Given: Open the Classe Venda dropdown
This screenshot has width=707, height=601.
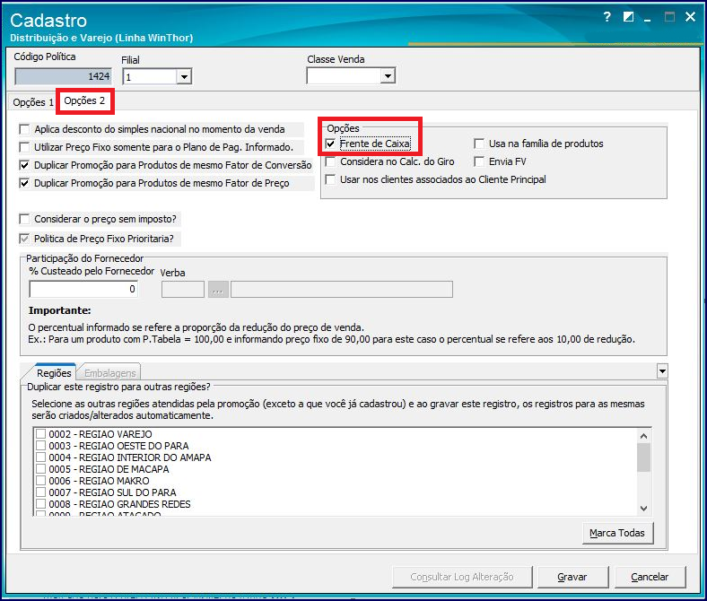Looking at the screenshot, I should point(388,76).
